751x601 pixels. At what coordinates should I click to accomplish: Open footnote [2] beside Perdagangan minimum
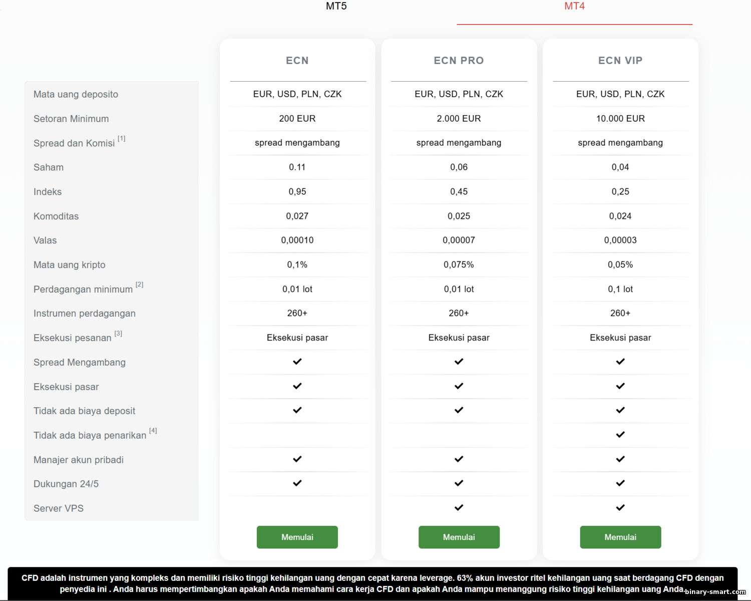[140, 284]
